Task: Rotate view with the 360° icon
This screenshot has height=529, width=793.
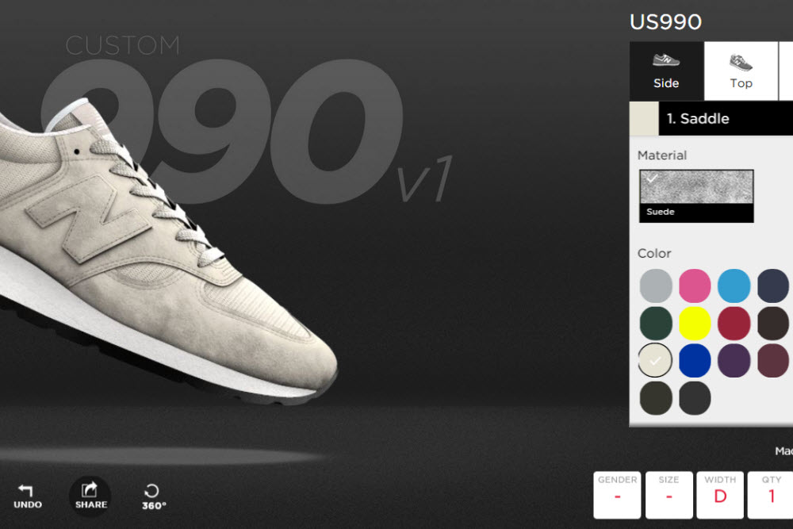Action: 151,491
